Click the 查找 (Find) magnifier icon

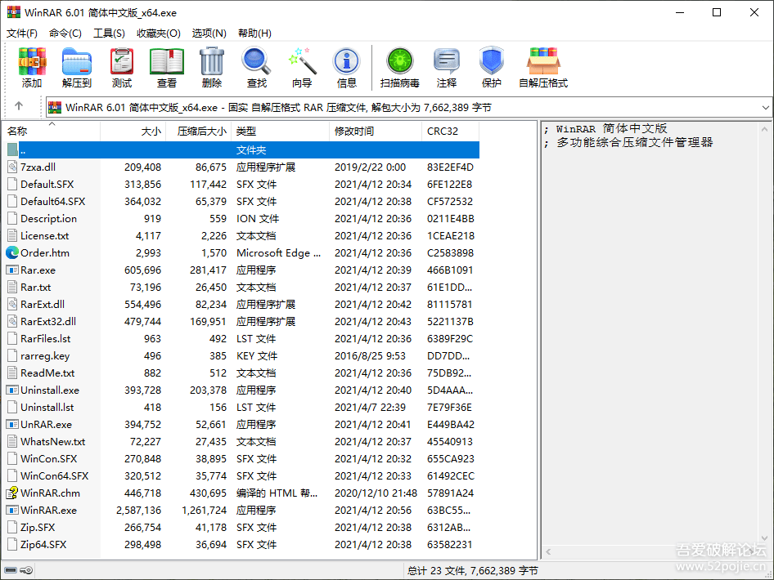tap(256, 62)
